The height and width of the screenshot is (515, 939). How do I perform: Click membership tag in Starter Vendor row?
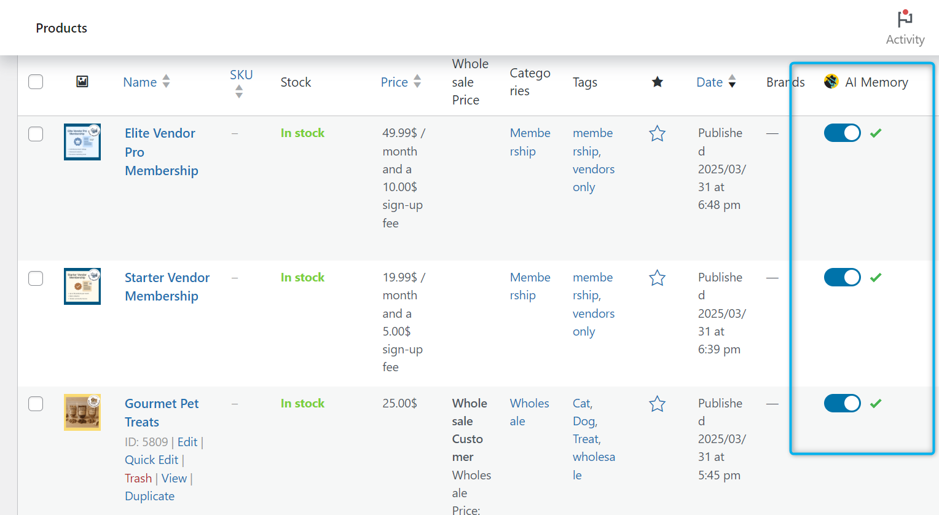pos(592,286)
